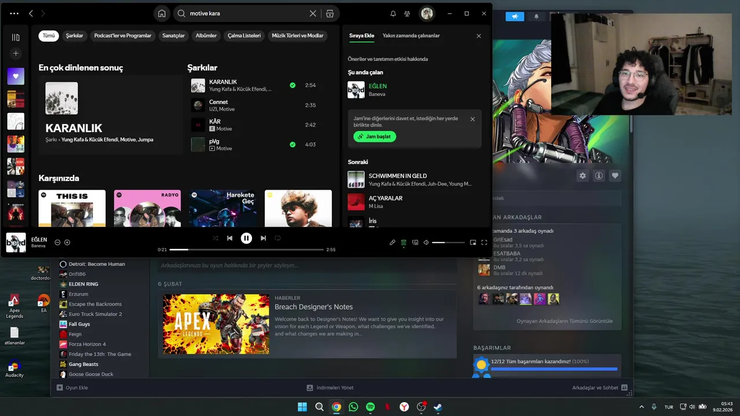Open Steam game info icon

click(x=599, y=176)
